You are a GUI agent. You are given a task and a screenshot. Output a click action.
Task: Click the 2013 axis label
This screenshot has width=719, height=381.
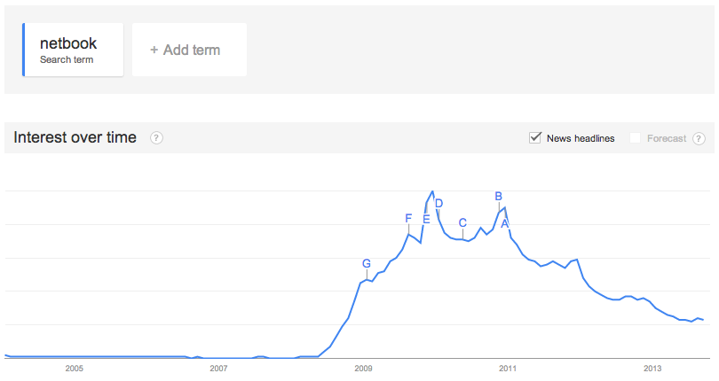652,369
